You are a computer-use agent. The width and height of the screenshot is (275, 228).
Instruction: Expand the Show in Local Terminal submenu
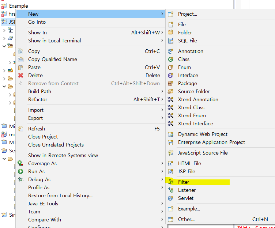click(x=162, y=41)
